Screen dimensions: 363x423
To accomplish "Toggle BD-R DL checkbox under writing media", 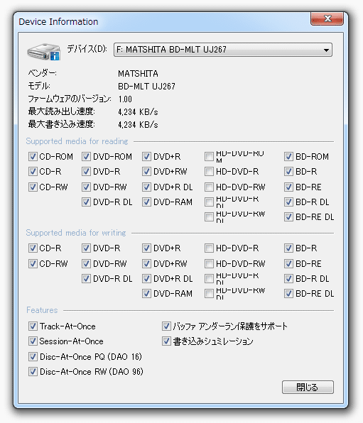I will click(x=288, y=278).
